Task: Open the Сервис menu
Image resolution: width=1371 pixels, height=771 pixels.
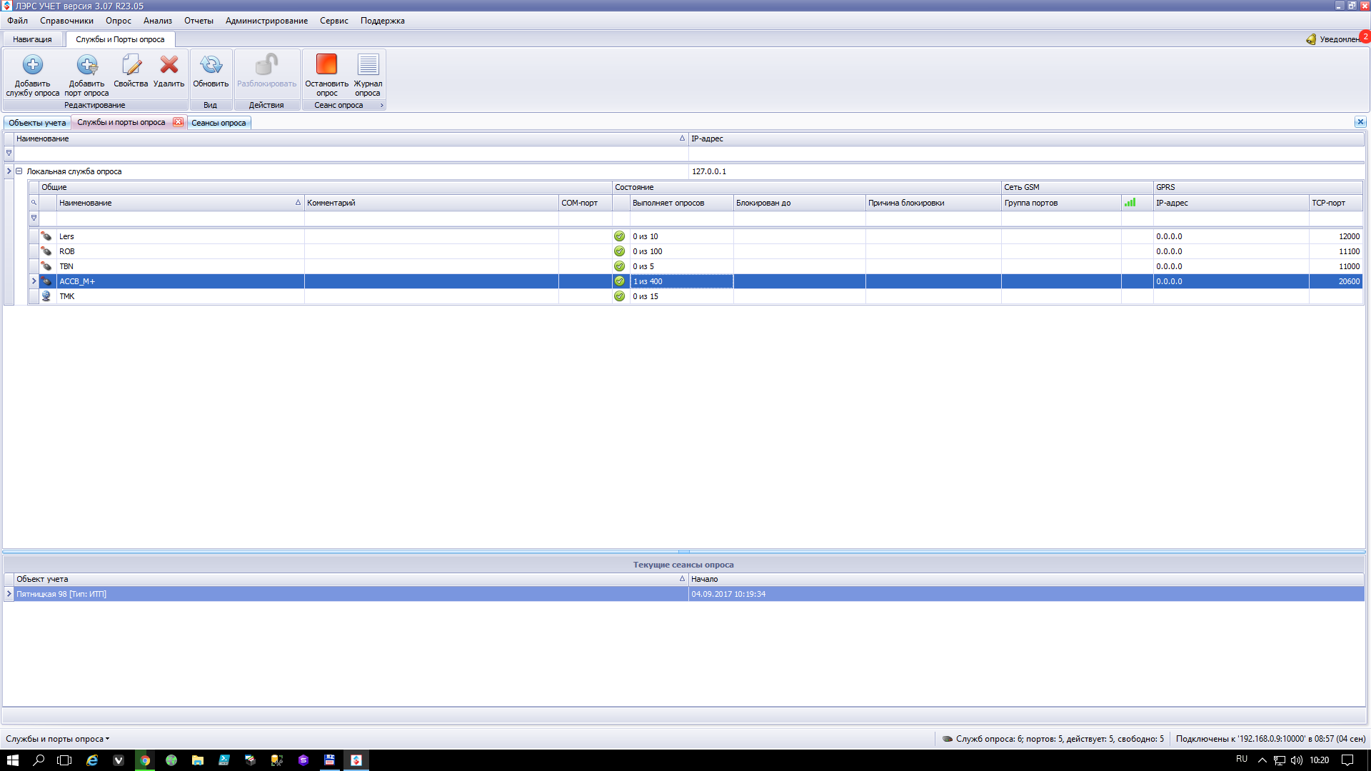Action: tap(334, 21)
